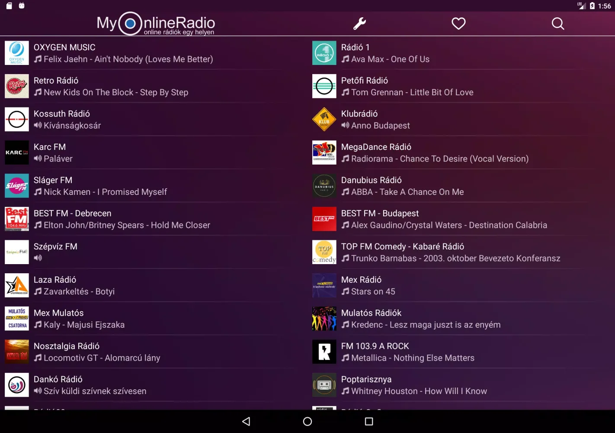Tap Whitney Houston - How Will I Know
The height and width of the screenshot is (433, 615).
419,391
